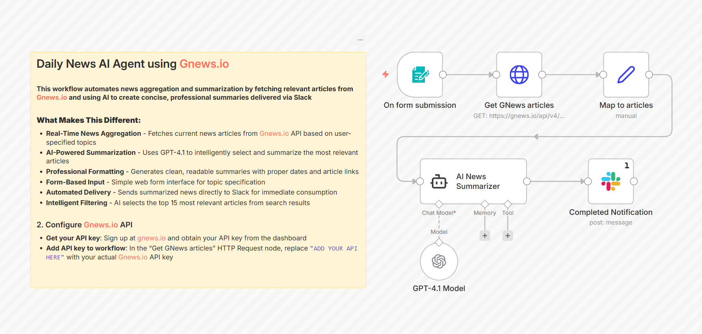Click the 'Form-Based Input' bullet text
702x334 pixels.
pos(75,182)
